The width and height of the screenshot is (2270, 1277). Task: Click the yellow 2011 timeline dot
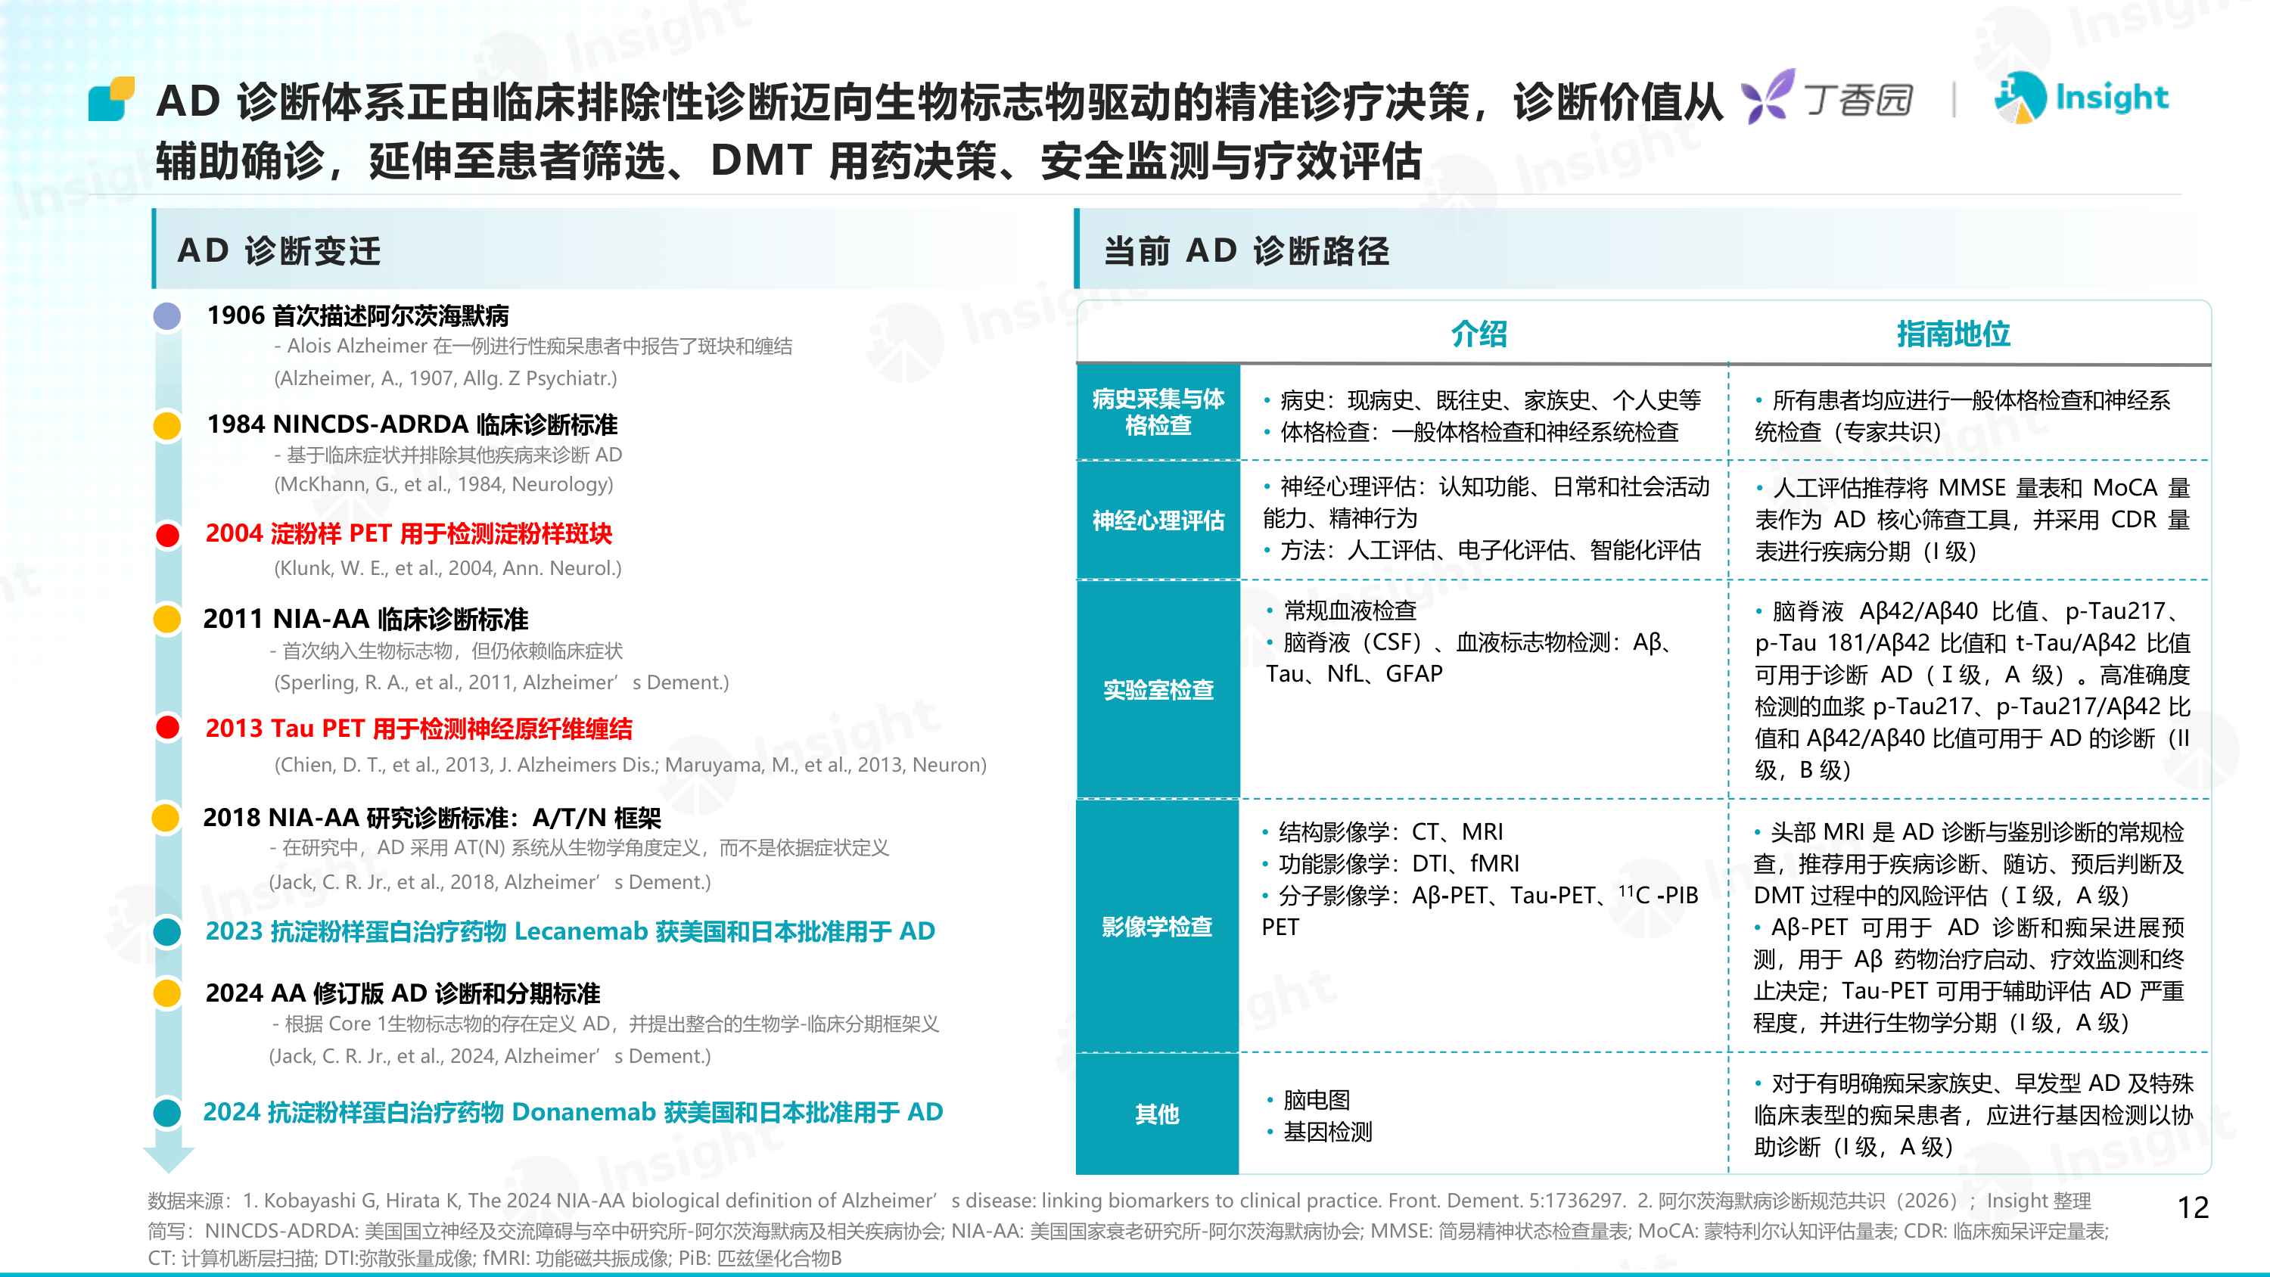[167, 619]
